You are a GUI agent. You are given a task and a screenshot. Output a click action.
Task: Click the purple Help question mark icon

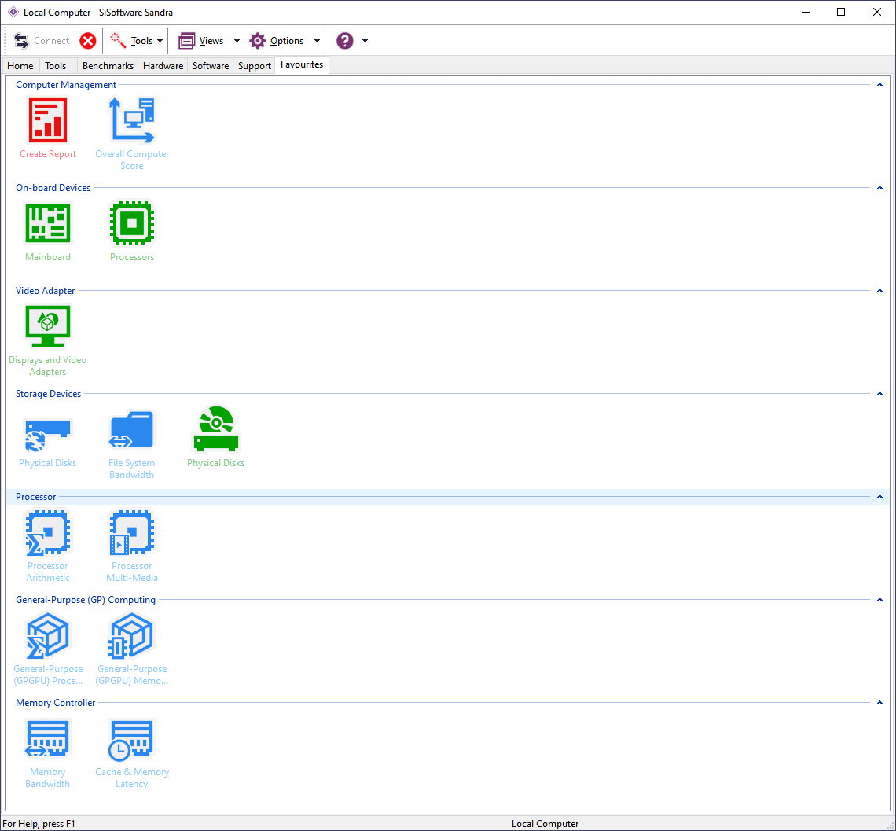tap(344, 41)
